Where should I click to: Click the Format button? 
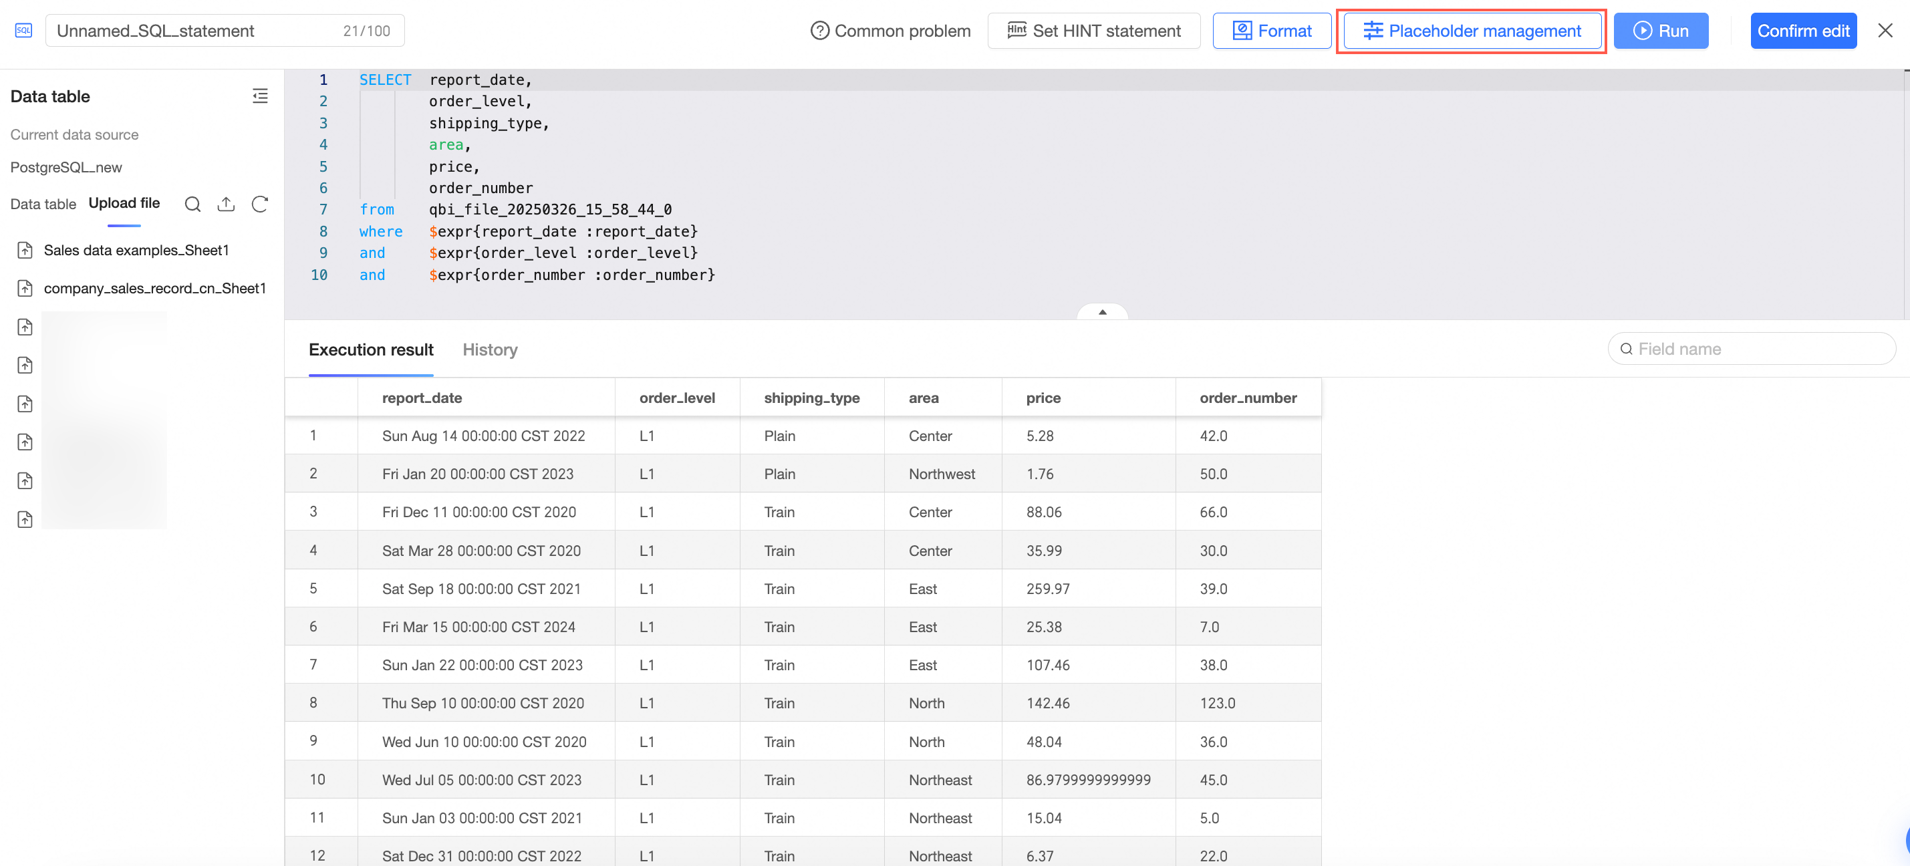pos(1272,30)
